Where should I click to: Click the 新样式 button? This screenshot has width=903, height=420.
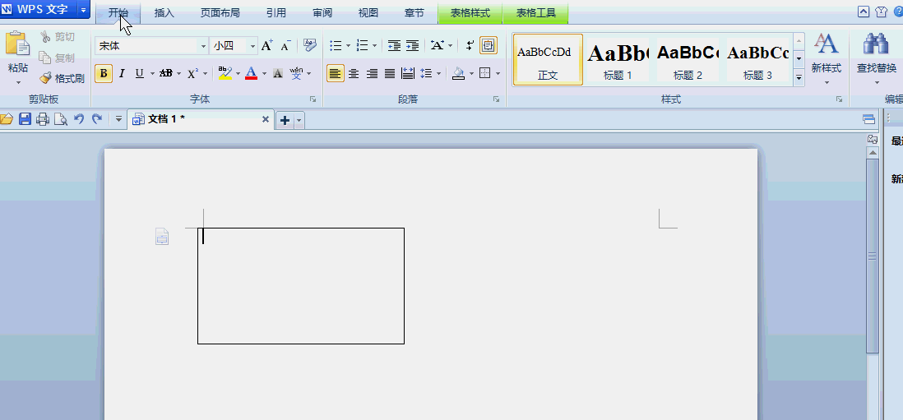(x=827, y=58)
